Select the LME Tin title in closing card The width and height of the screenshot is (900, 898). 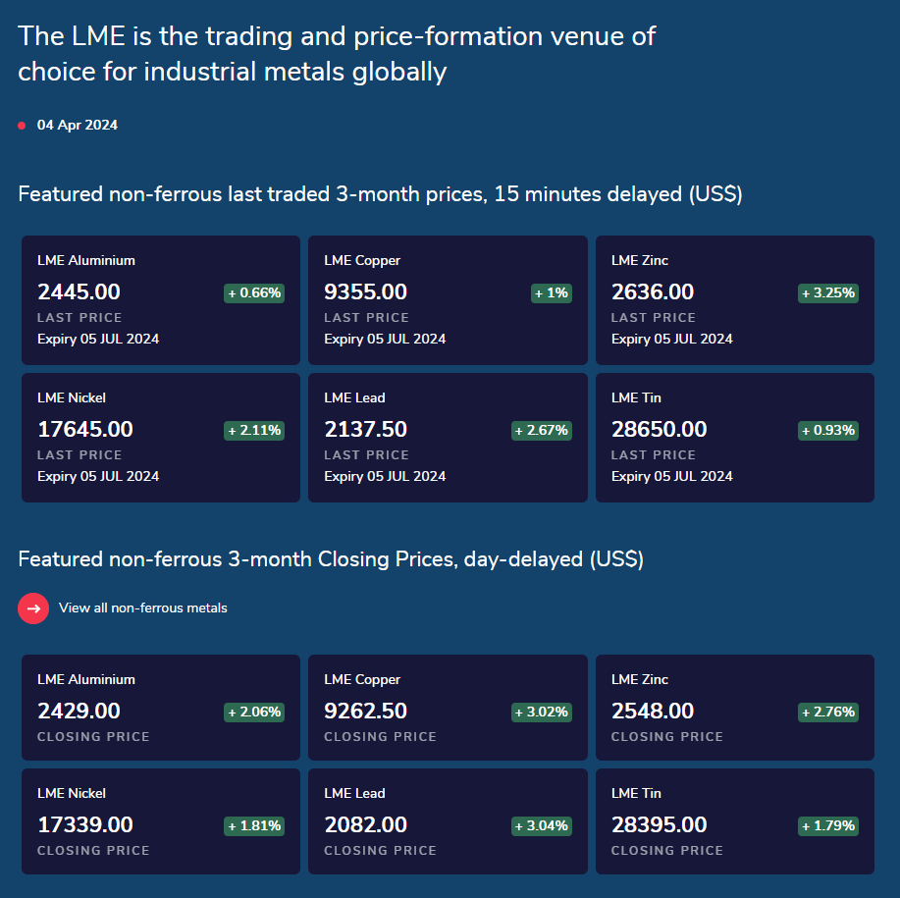coord(636,793)
